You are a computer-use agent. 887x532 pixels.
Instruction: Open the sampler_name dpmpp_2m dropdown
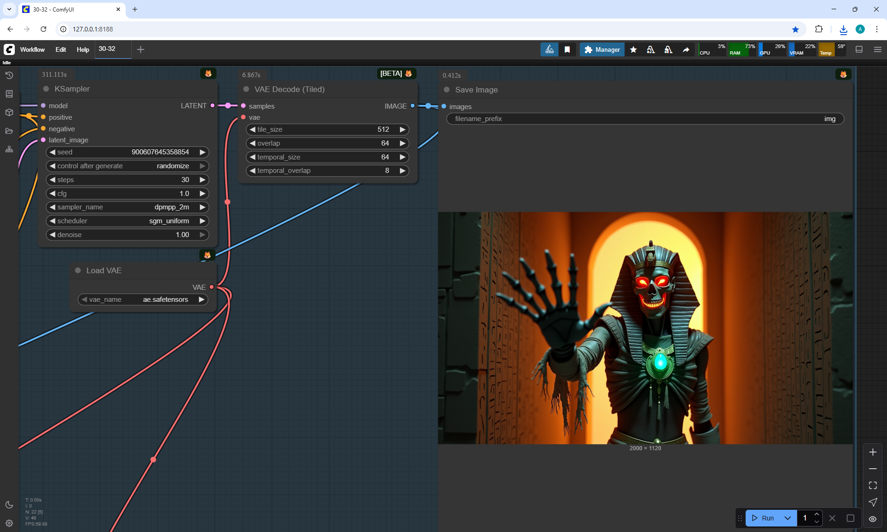127,207
